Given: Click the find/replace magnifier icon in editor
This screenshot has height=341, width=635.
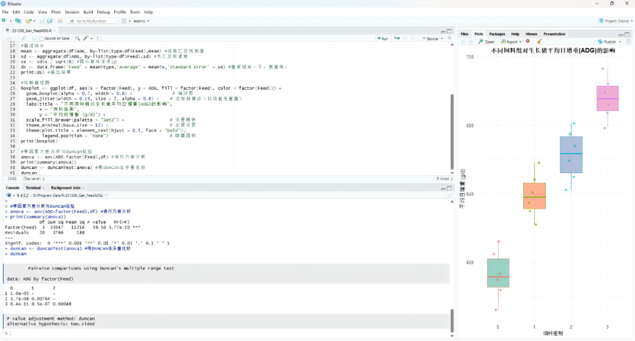Looking at the screenshot, I should (78, 38).
